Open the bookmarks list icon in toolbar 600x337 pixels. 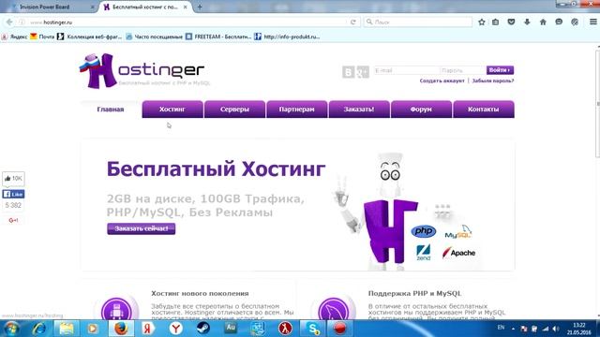point(496,22)
